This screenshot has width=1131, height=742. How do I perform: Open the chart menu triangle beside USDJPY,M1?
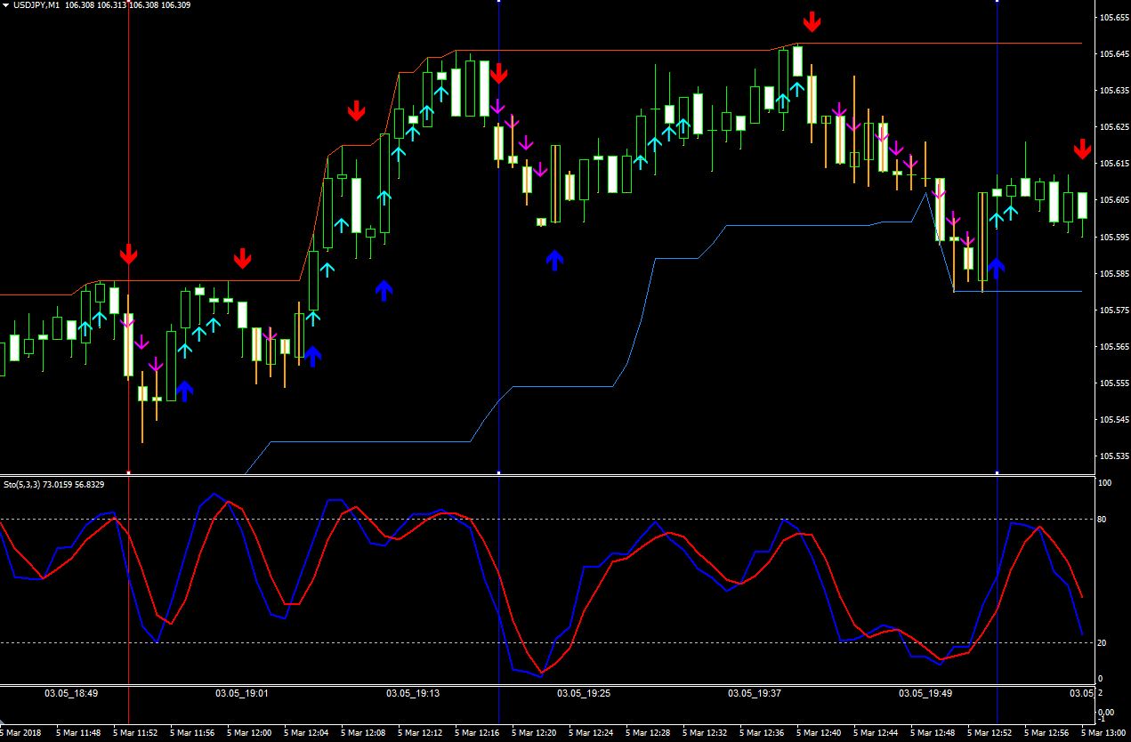click(x=5, y=5)
